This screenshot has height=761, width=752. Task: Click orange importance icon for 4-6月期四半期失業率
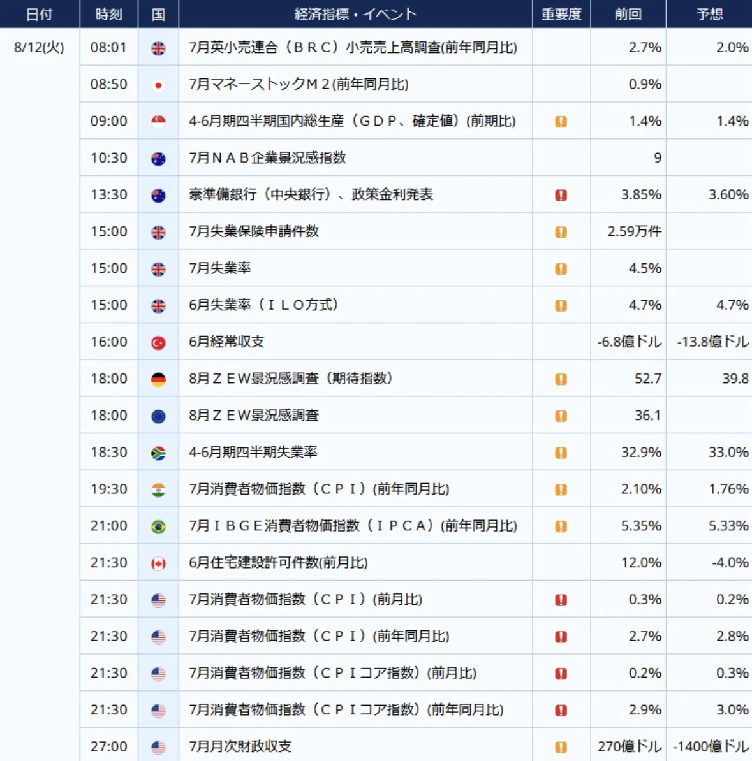[x=561, y=453]
